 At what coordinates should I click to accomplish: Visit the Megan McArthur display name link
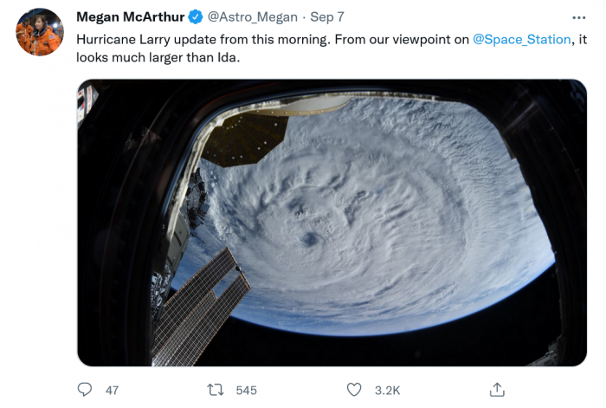point(131,17)
